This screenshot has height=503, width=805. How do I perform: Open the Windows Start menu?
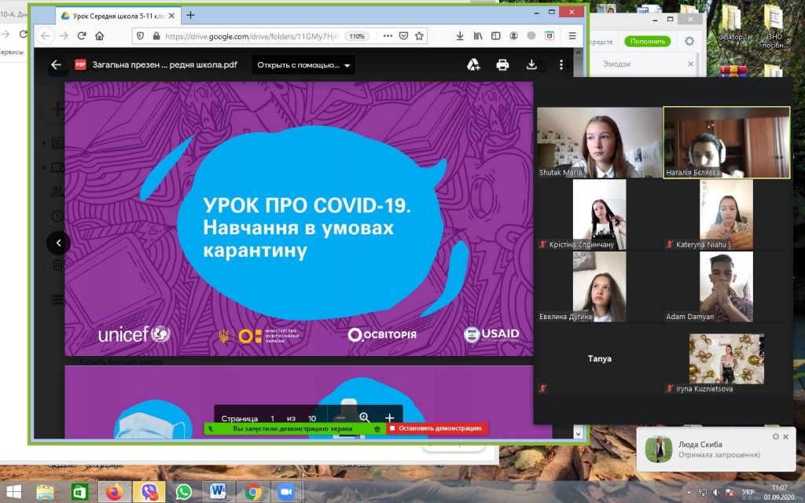tap(13, 492)
